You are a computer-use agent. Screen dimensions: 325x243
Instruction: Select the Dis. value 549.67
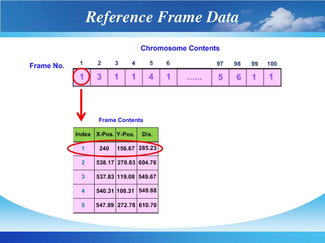147,177
